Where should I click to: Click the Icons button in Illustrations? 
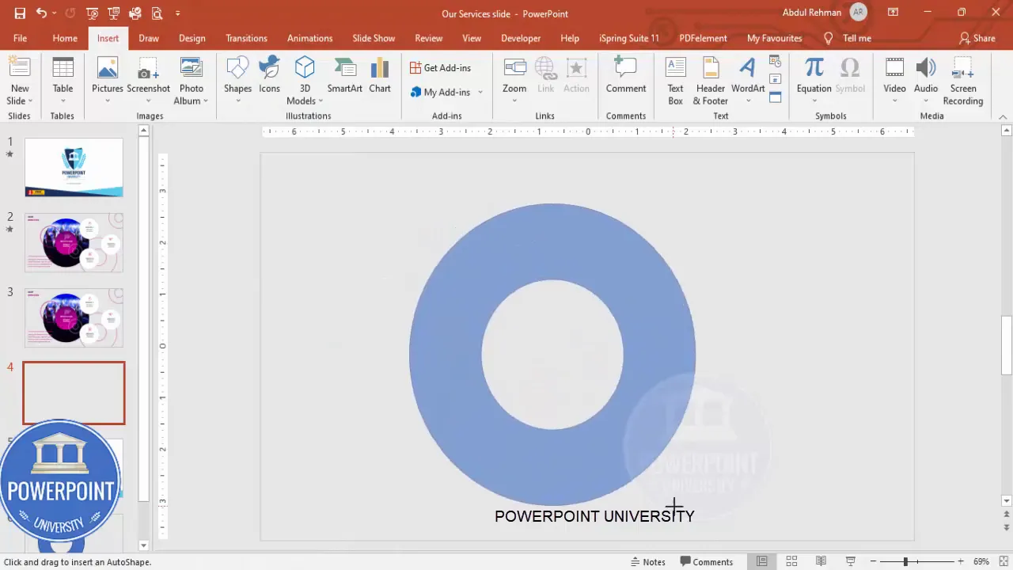pyautogui.click(x=269, y=76)
